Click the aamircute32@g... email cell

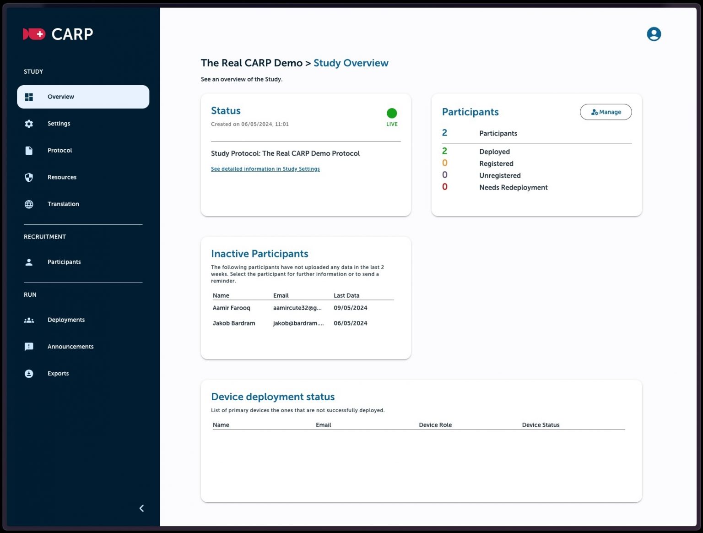point(297,308)
